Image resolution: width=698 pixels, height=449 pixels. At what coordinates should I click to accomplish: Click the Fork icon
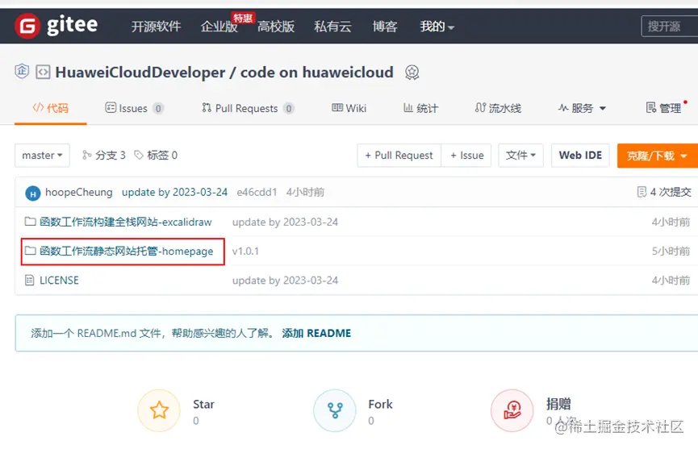(x=335, y=410)
